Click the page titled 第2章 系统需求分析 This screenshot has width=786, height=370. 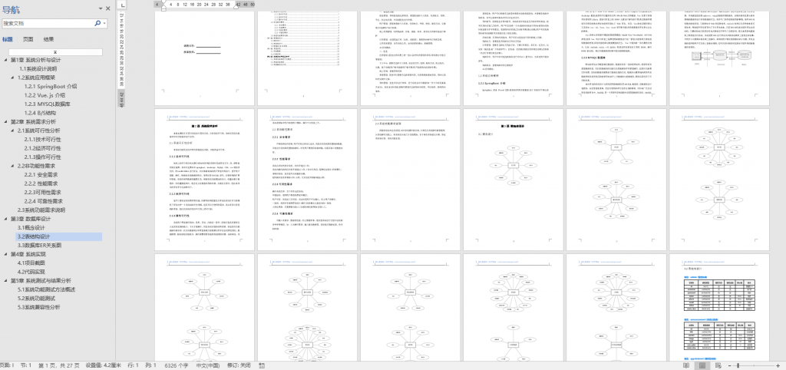[203, 180]
